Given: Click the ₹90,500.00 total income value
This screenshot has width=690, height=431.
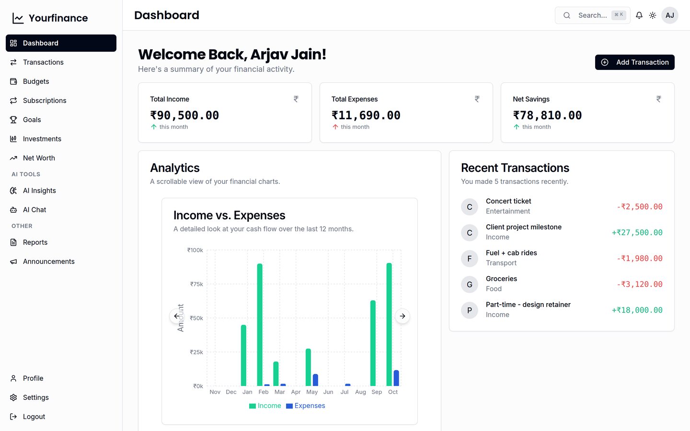Looking at the screenshot, I should click(x=184, y=115).
